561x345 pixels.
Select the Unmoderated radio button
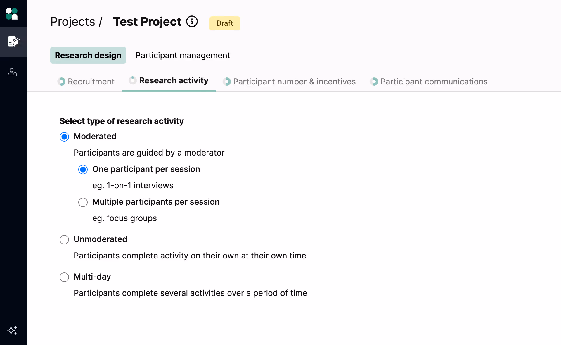pos(64,240)
